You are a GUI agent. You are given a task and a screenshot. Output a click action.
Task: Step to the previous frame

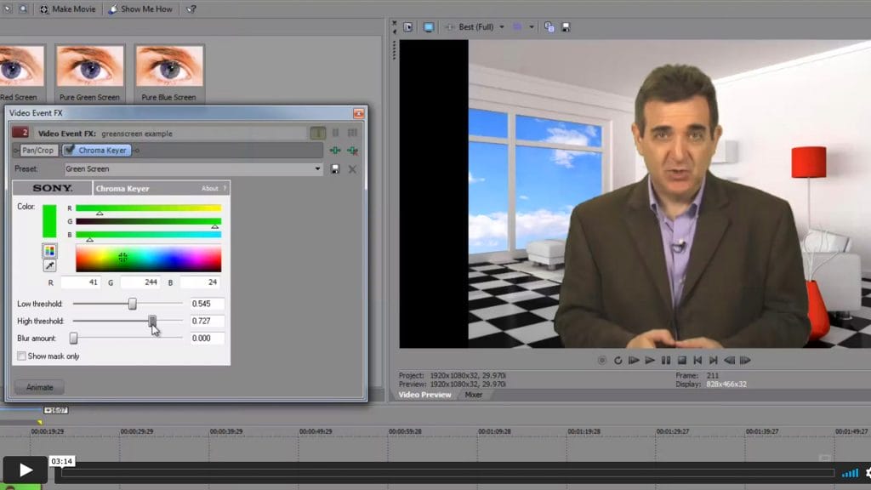(729, 361)
